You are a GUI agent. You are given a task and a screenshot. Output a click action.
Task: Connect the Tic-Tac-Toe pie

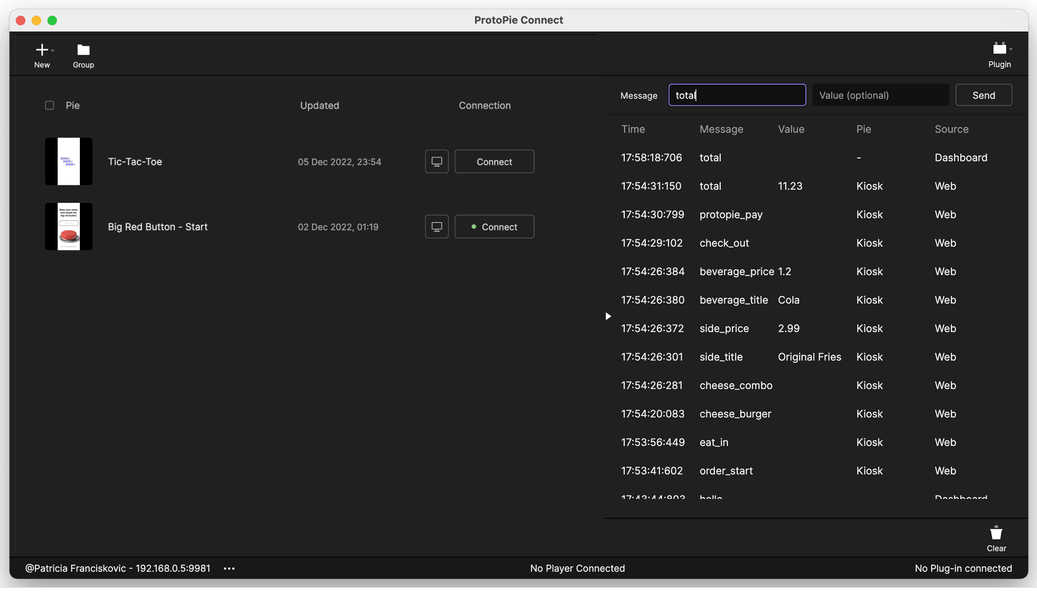click(494, 161)
